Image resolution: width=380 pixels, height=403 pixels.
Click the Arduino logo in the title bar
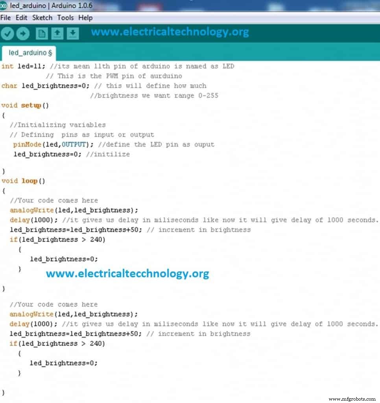coord(4,6)
